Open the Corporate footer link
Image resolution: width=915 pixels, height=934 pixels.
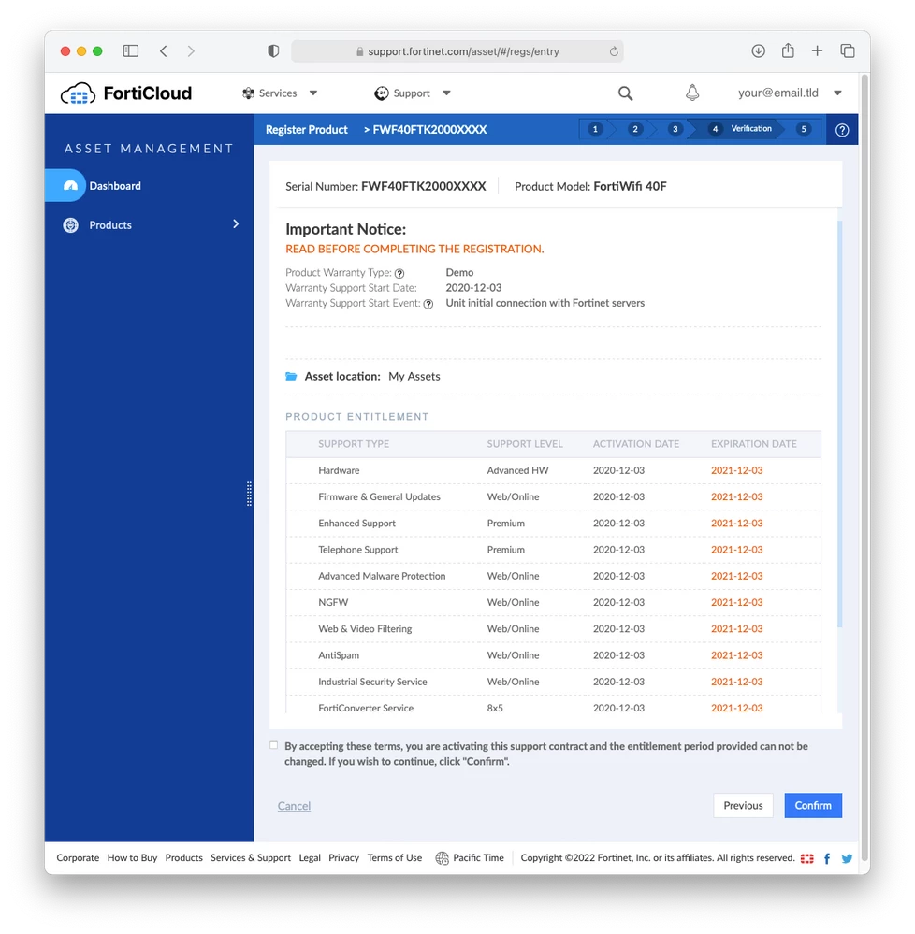(78, 857)
